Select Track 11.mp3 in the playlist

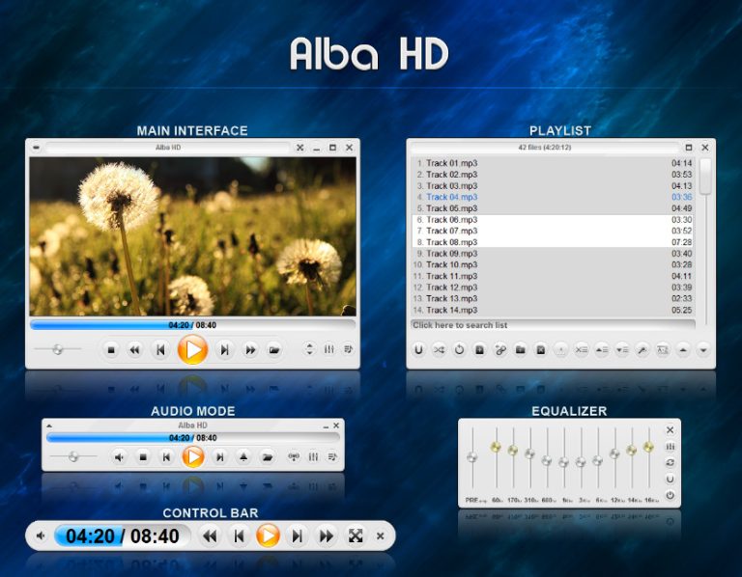click(553, 276)
